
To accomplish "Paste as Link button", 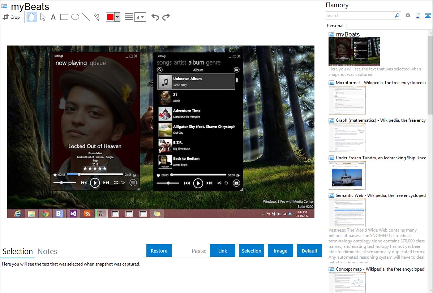I will coord(223,251).
